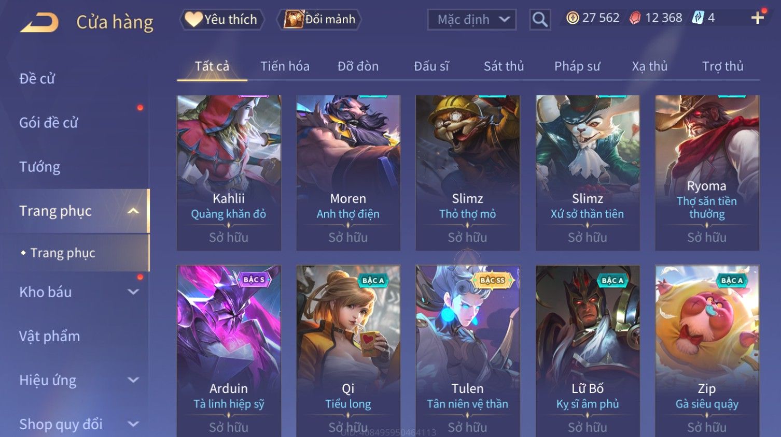Select Kahlii Quàng khăn đỏ skin card
Viewport: 781px width, 437px height.
(229, 173)
